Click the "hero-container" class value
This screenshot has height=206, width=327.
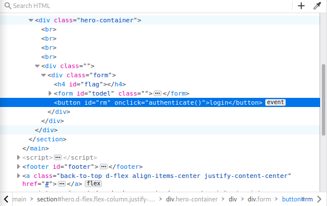click(x=107, y=20)
